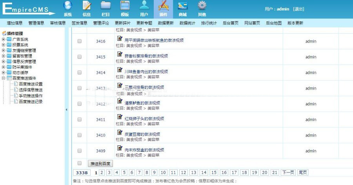
Task: Open the 管理评论 menu item
Action: tap(101, 23)
